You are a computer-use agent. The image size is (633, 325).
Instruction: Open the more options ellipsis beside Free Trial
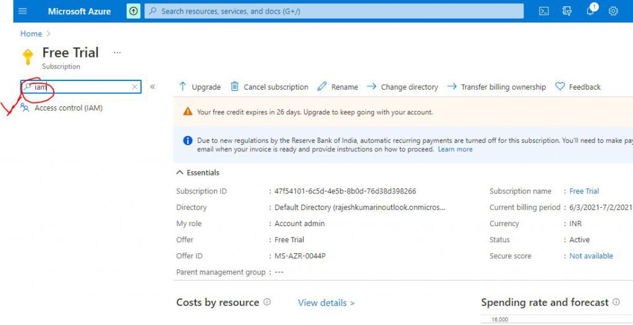tap(117, 53)
